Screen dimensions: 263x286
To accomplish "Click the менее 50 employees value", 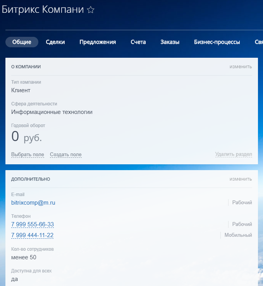I will (24, 257).
